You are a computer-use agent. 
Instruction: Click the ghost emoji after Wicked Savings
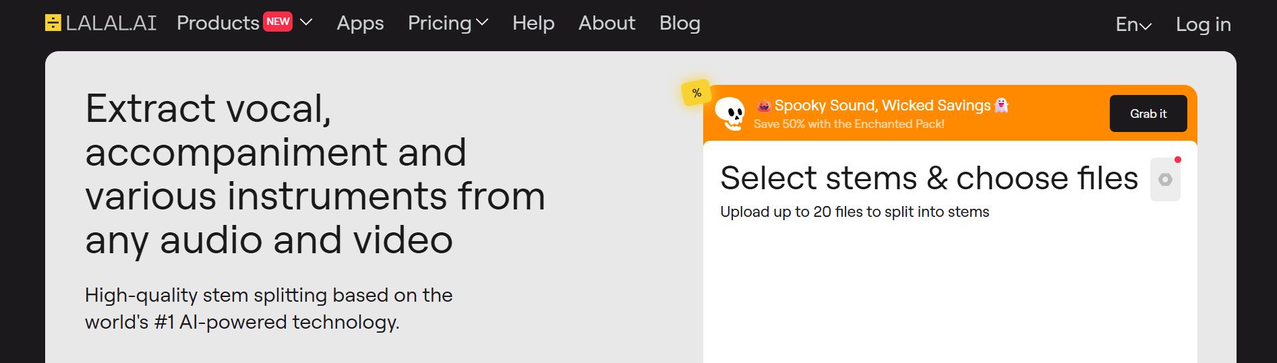point(1002,105)
